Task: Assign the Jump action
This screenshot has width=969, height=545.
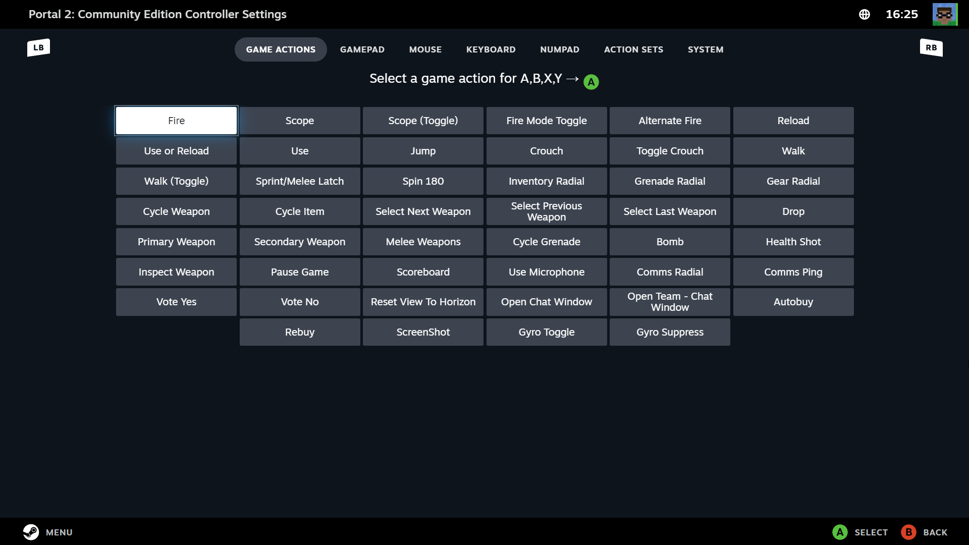Action: 423,151
